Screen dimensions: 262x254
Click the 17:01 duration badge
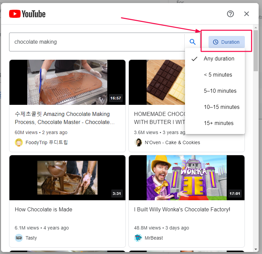[x=235, y=194]
